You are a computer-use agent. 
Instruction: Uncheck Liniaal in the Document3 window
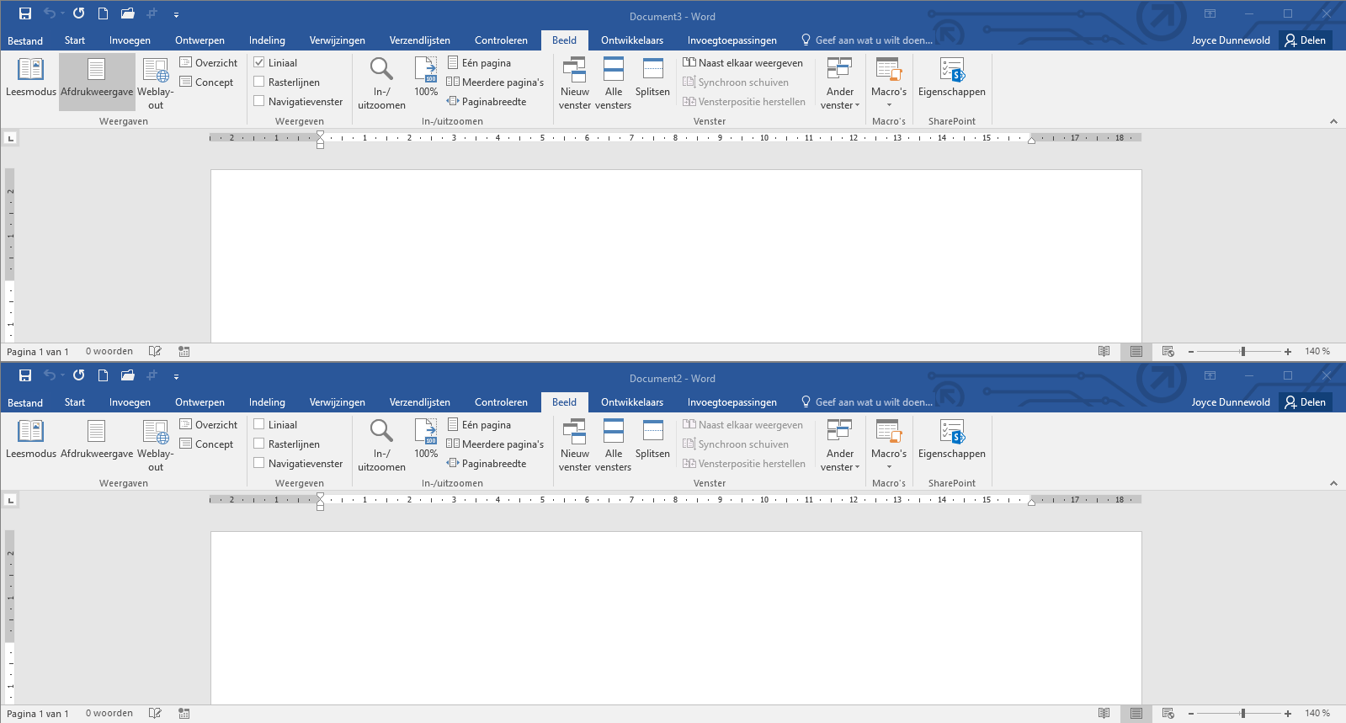pos(275,63)
